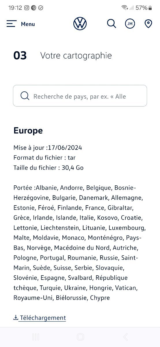Tap the Menu label
This screenshot has height=347, width=160.
[28, 24]
